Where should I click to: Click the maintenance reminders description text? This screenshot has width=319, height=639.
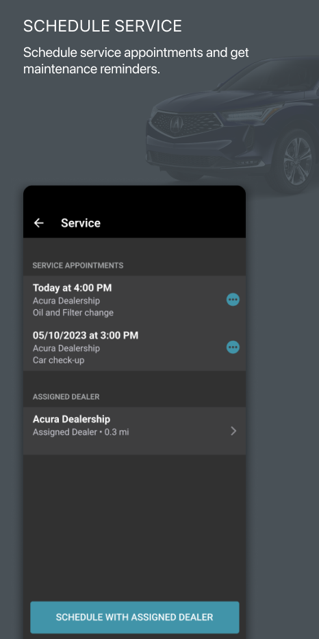tap(136, 61)
